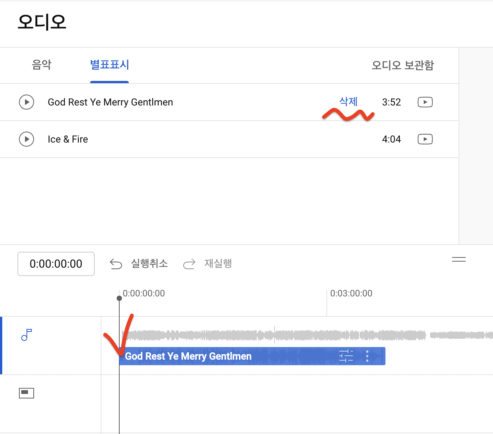493x434 pixels.
Task: Click the 재실행 redo button
Action: point(207,263)
